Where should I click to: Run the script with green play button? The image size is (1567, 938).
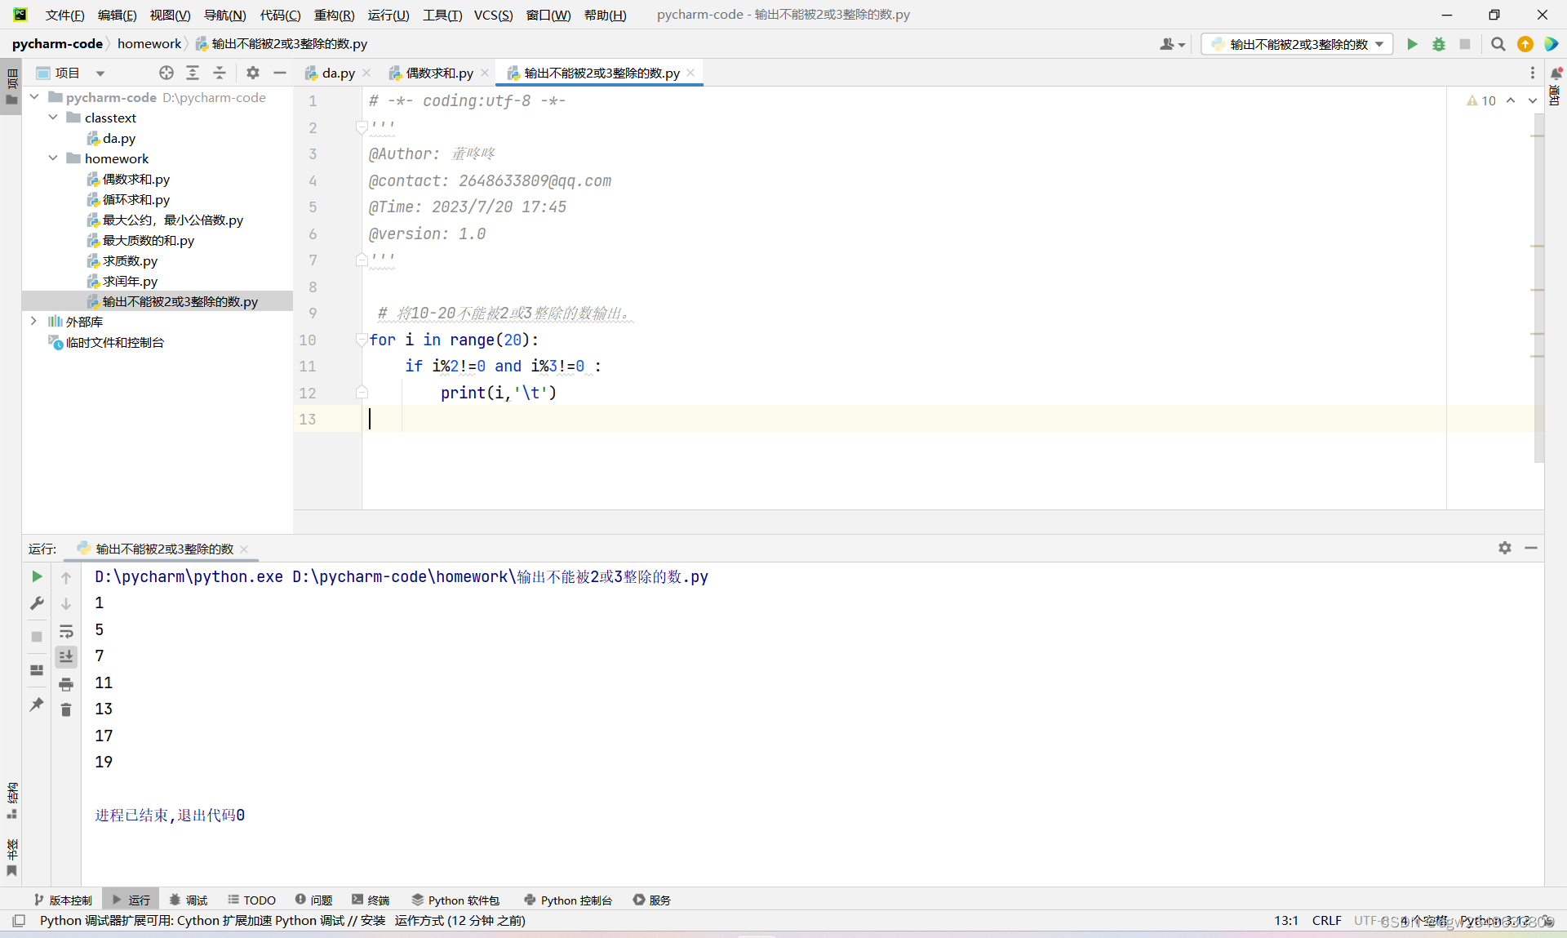coord(1412,44)
